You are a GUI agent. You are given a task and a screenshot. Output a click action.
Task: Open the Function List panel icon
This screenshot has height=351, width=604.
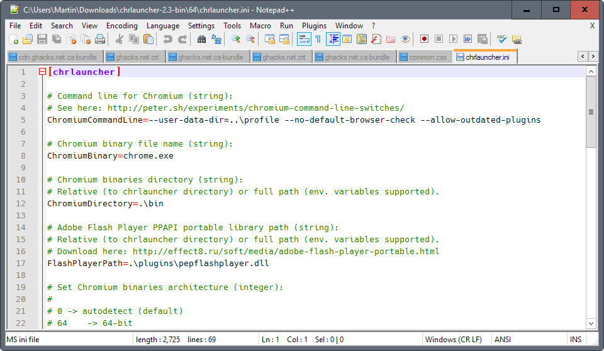[376, 39]
